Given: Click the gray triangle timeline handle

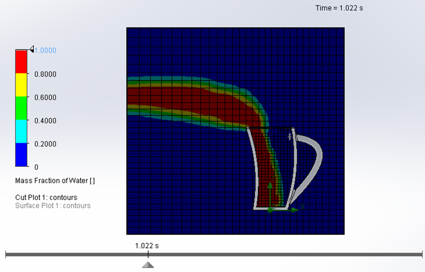Looking at the screenshot, I should (148, 265).
